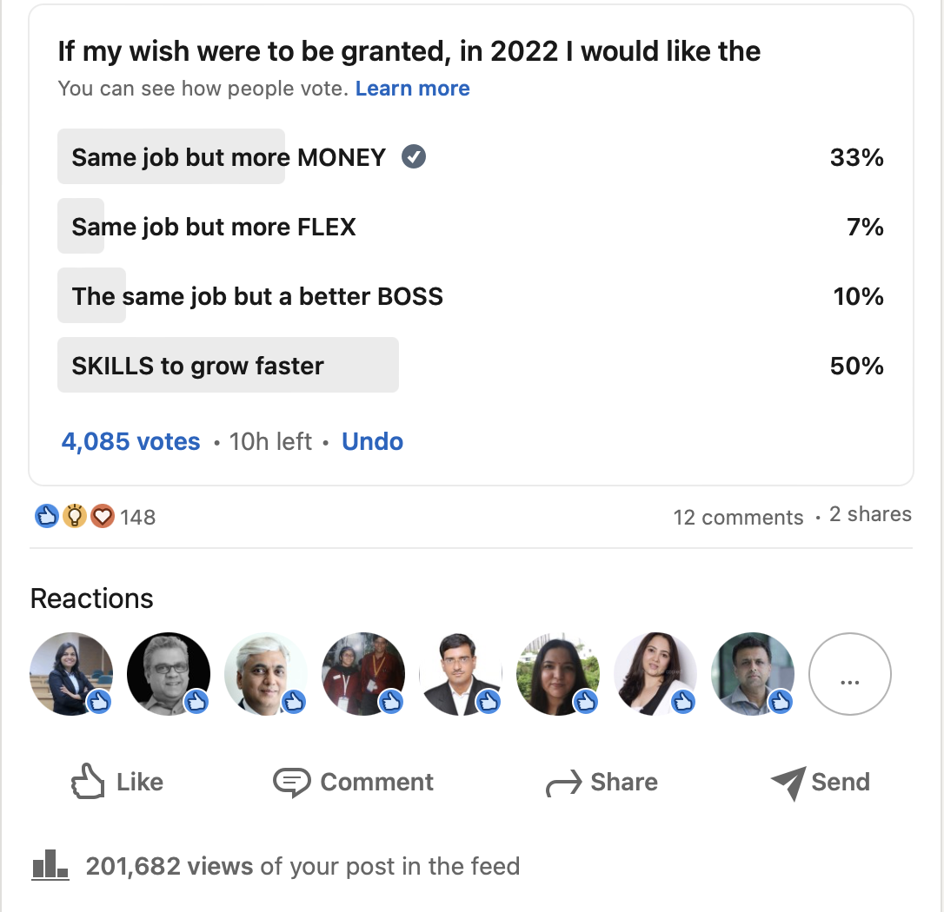Select 'The same job but a better BOSS'
Image resolution: width=944 pixels, height=912 pixels.
click(x=471, y=295)
